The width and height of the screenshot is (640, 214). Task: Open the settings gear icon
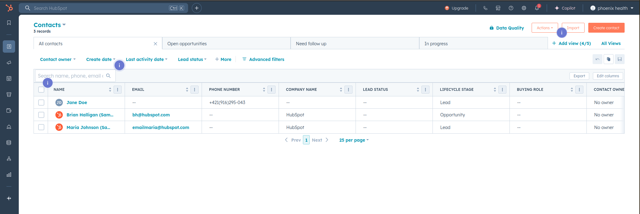tap(524, 8)
